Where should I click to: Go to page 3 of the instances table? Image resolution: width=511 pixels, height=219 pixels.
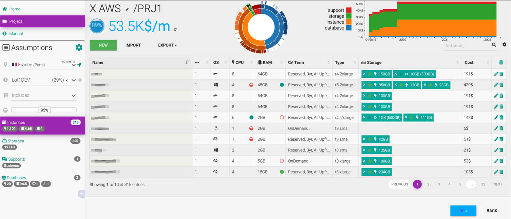(x=439, y=184)
